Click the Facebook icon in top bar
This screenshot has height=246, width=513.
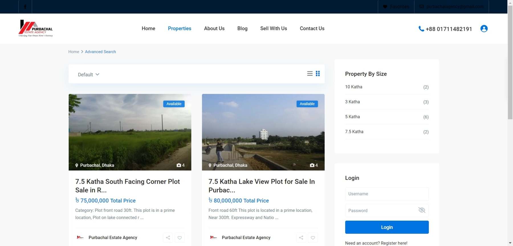click(x=25, y=7)
